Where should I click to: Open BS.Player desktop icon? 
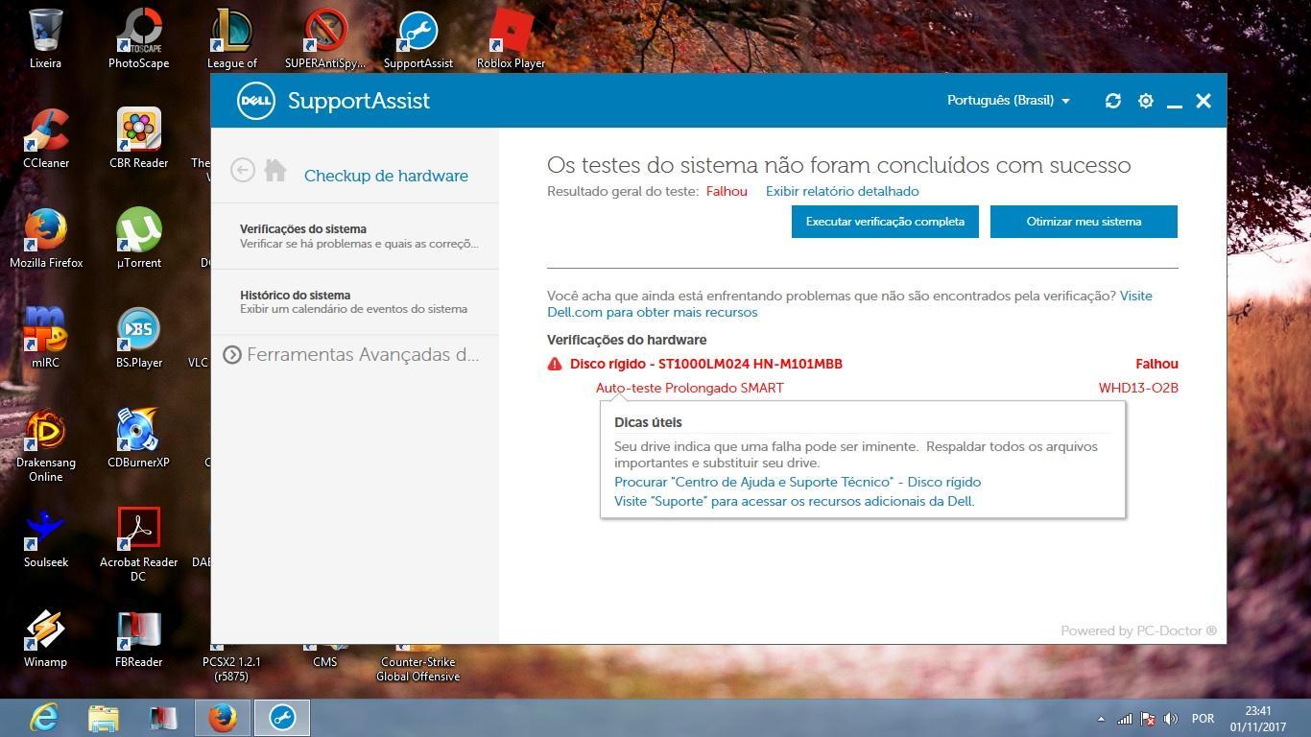[x=138, y=338]
